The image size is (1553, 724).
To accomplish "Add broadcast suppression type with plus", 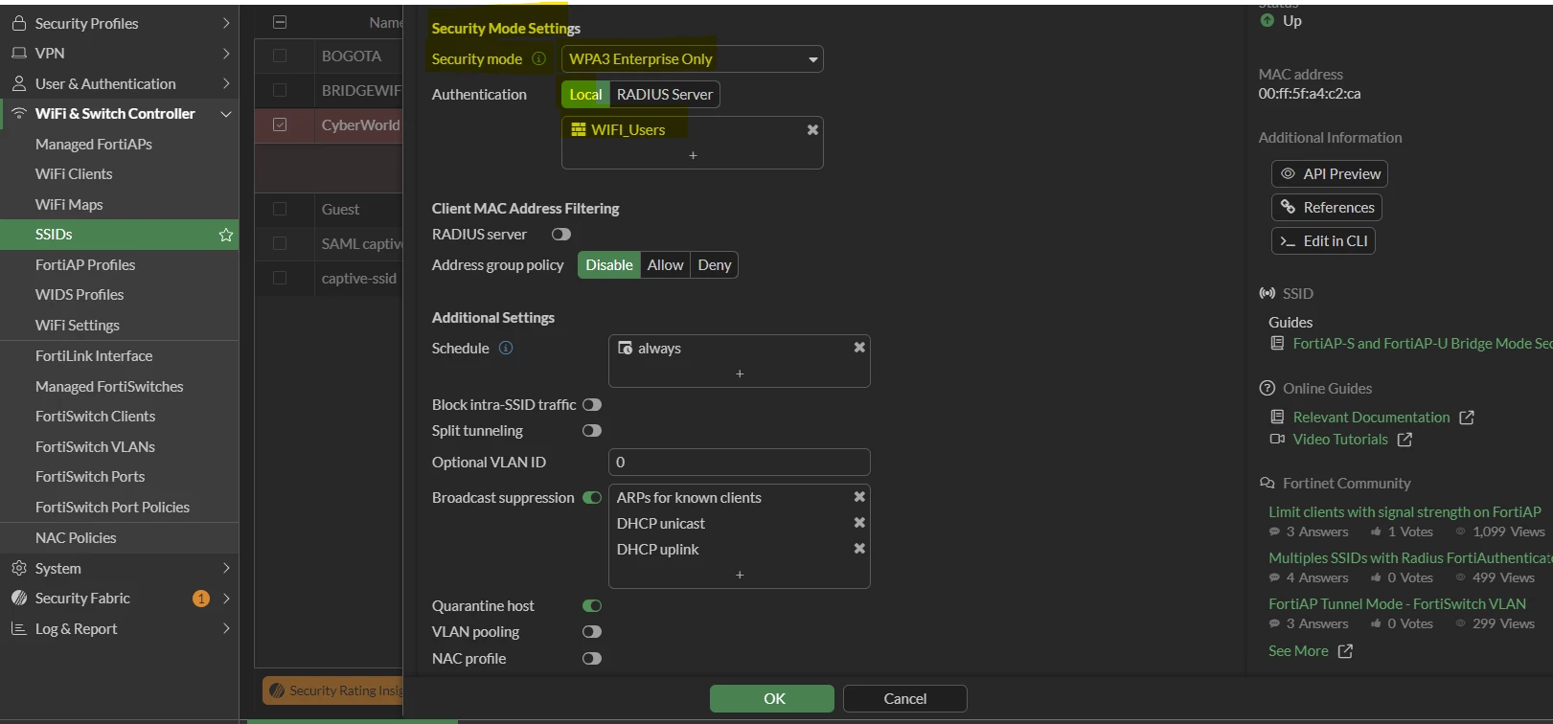I will [x=740, y=575].
